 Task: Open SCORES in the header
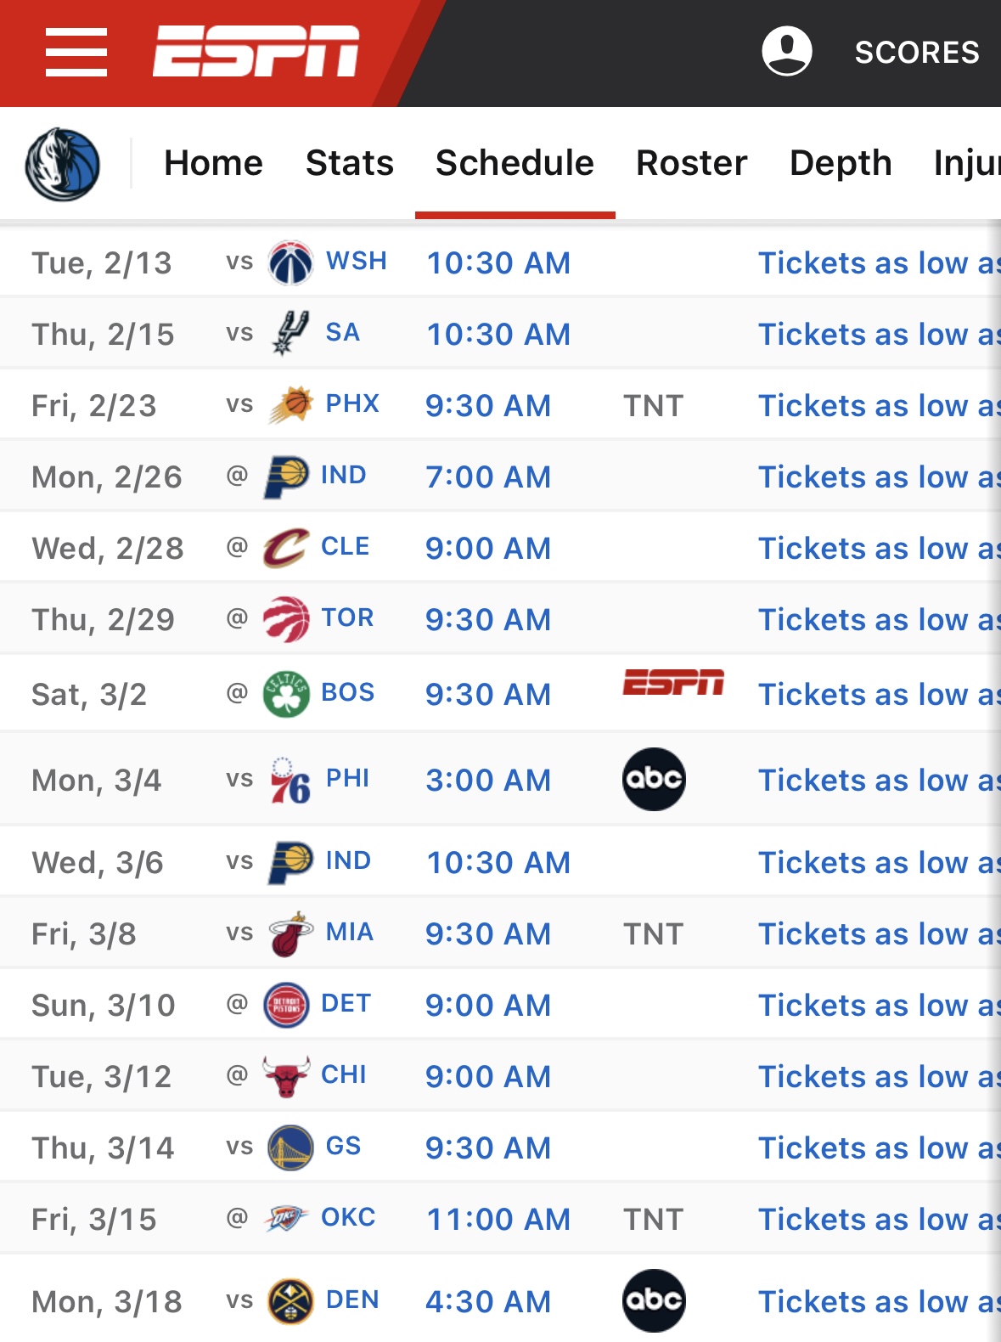pos(916,53)
